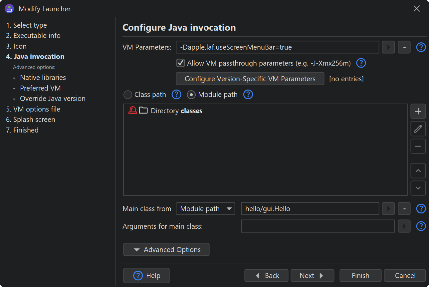Select the Class path radio button

coord(128,95)
